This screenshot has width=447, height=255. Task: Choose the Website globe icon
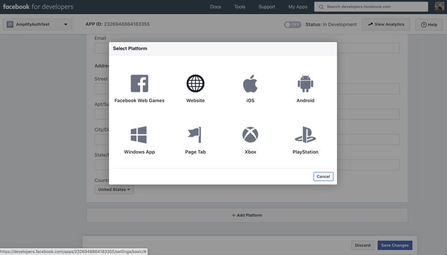[x=195, y=84]
